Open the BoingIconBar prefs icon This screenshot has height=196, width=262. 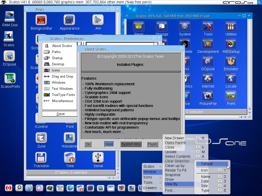pyautogui.click(x=41, y=20)
